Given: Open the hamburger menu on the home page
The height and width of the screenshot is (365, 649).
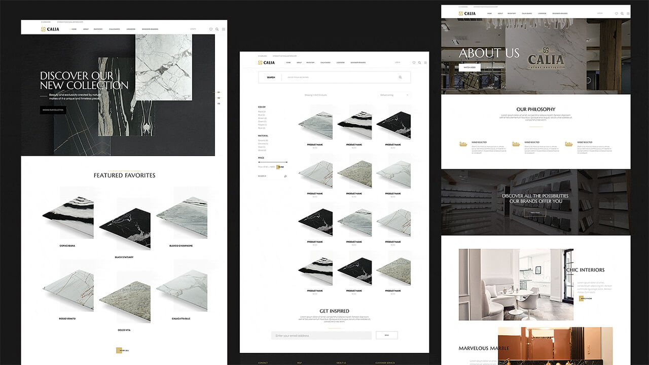Looking at the screenshot, I should pyautogui.click(x=224, y=29).
